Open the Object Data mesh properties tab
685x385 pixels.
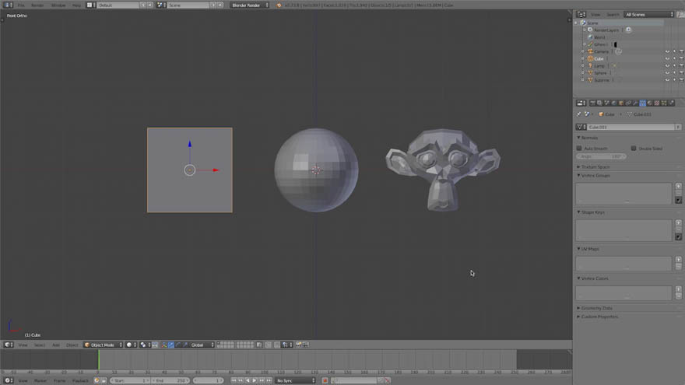[x=643, y=103]
